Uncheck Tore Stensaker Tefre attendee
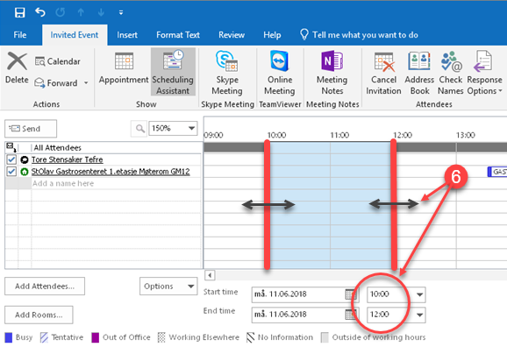 [11, 159]
